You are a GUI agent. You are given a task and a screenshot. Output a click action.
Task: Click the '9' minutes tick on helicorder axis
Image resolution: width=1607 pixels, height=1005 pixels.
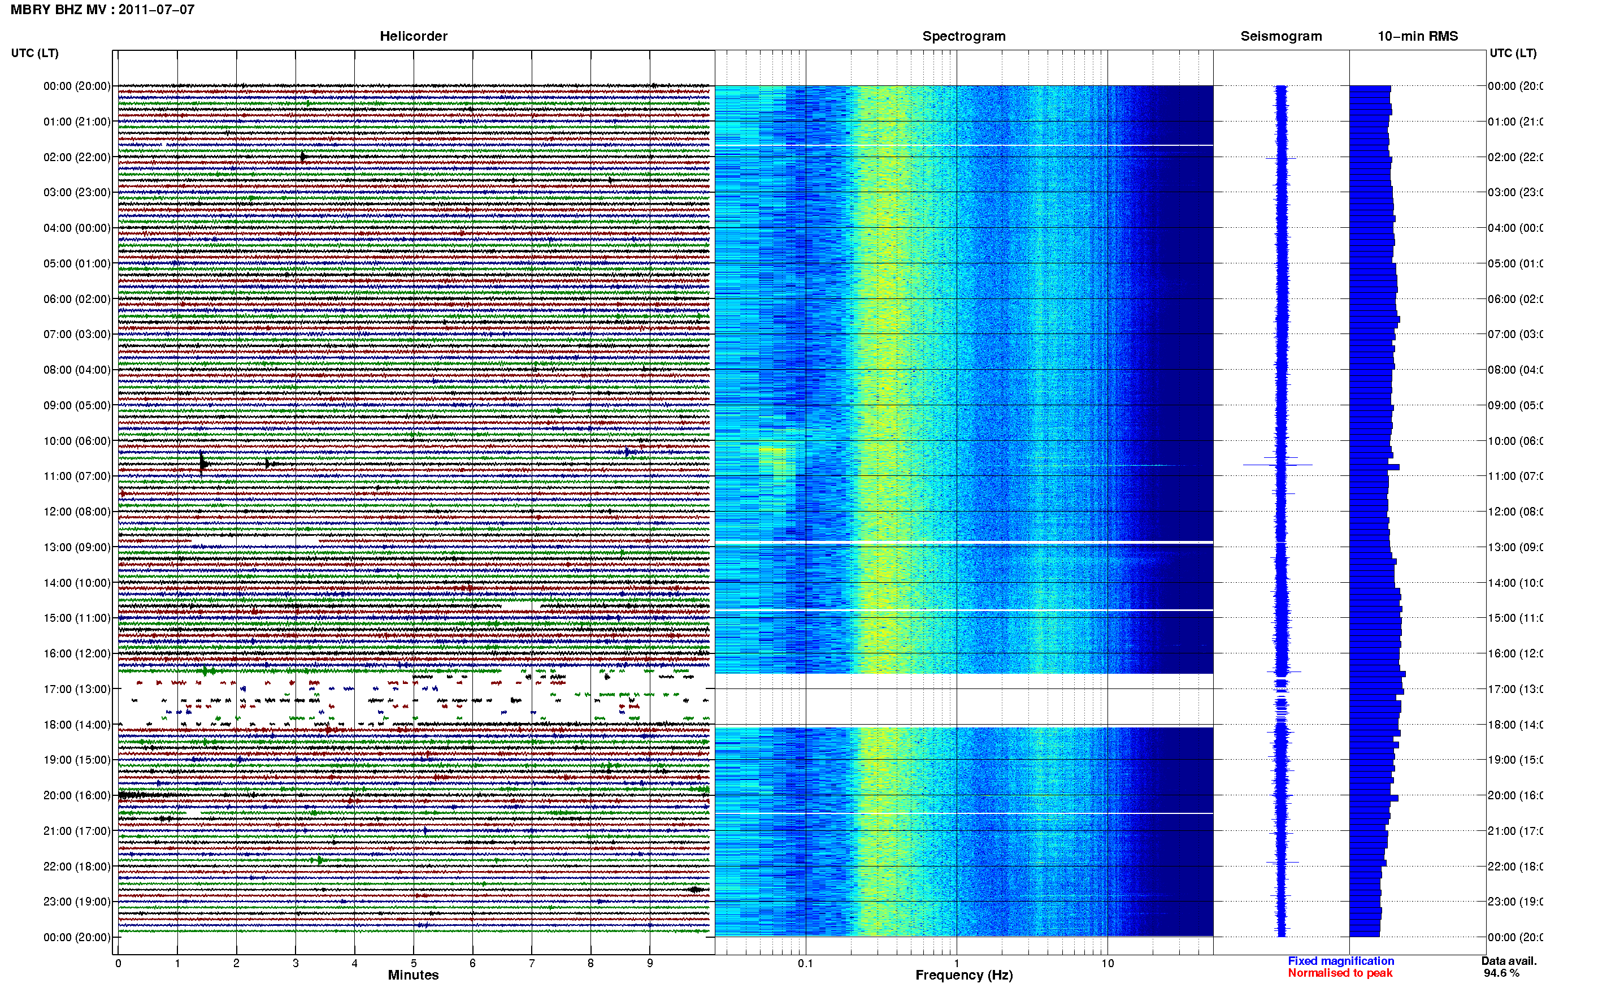click(x=650, y=963)
